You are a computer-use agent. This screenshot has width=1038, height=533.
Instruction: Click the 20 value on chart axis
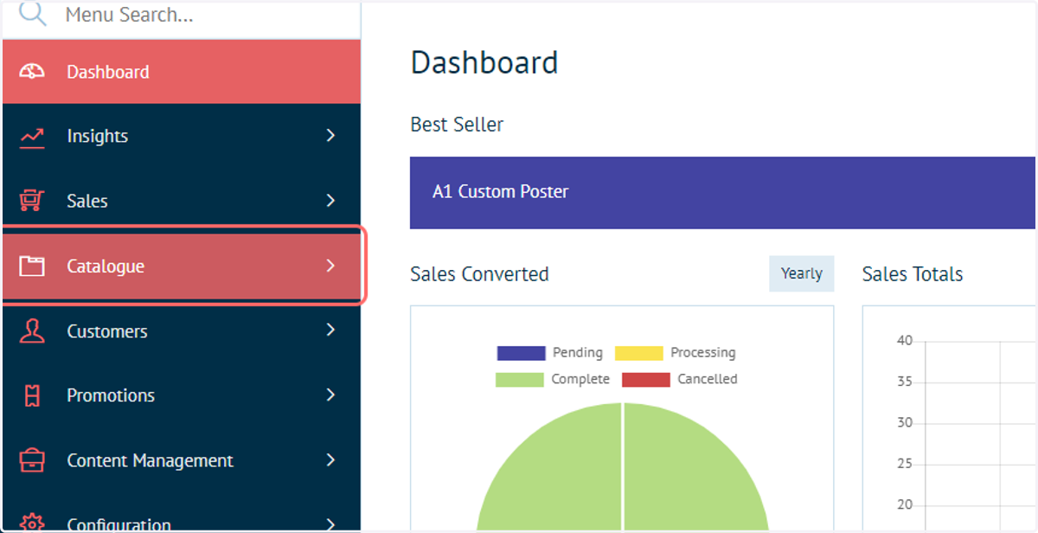pyautogui.click(x=905, y=504)
